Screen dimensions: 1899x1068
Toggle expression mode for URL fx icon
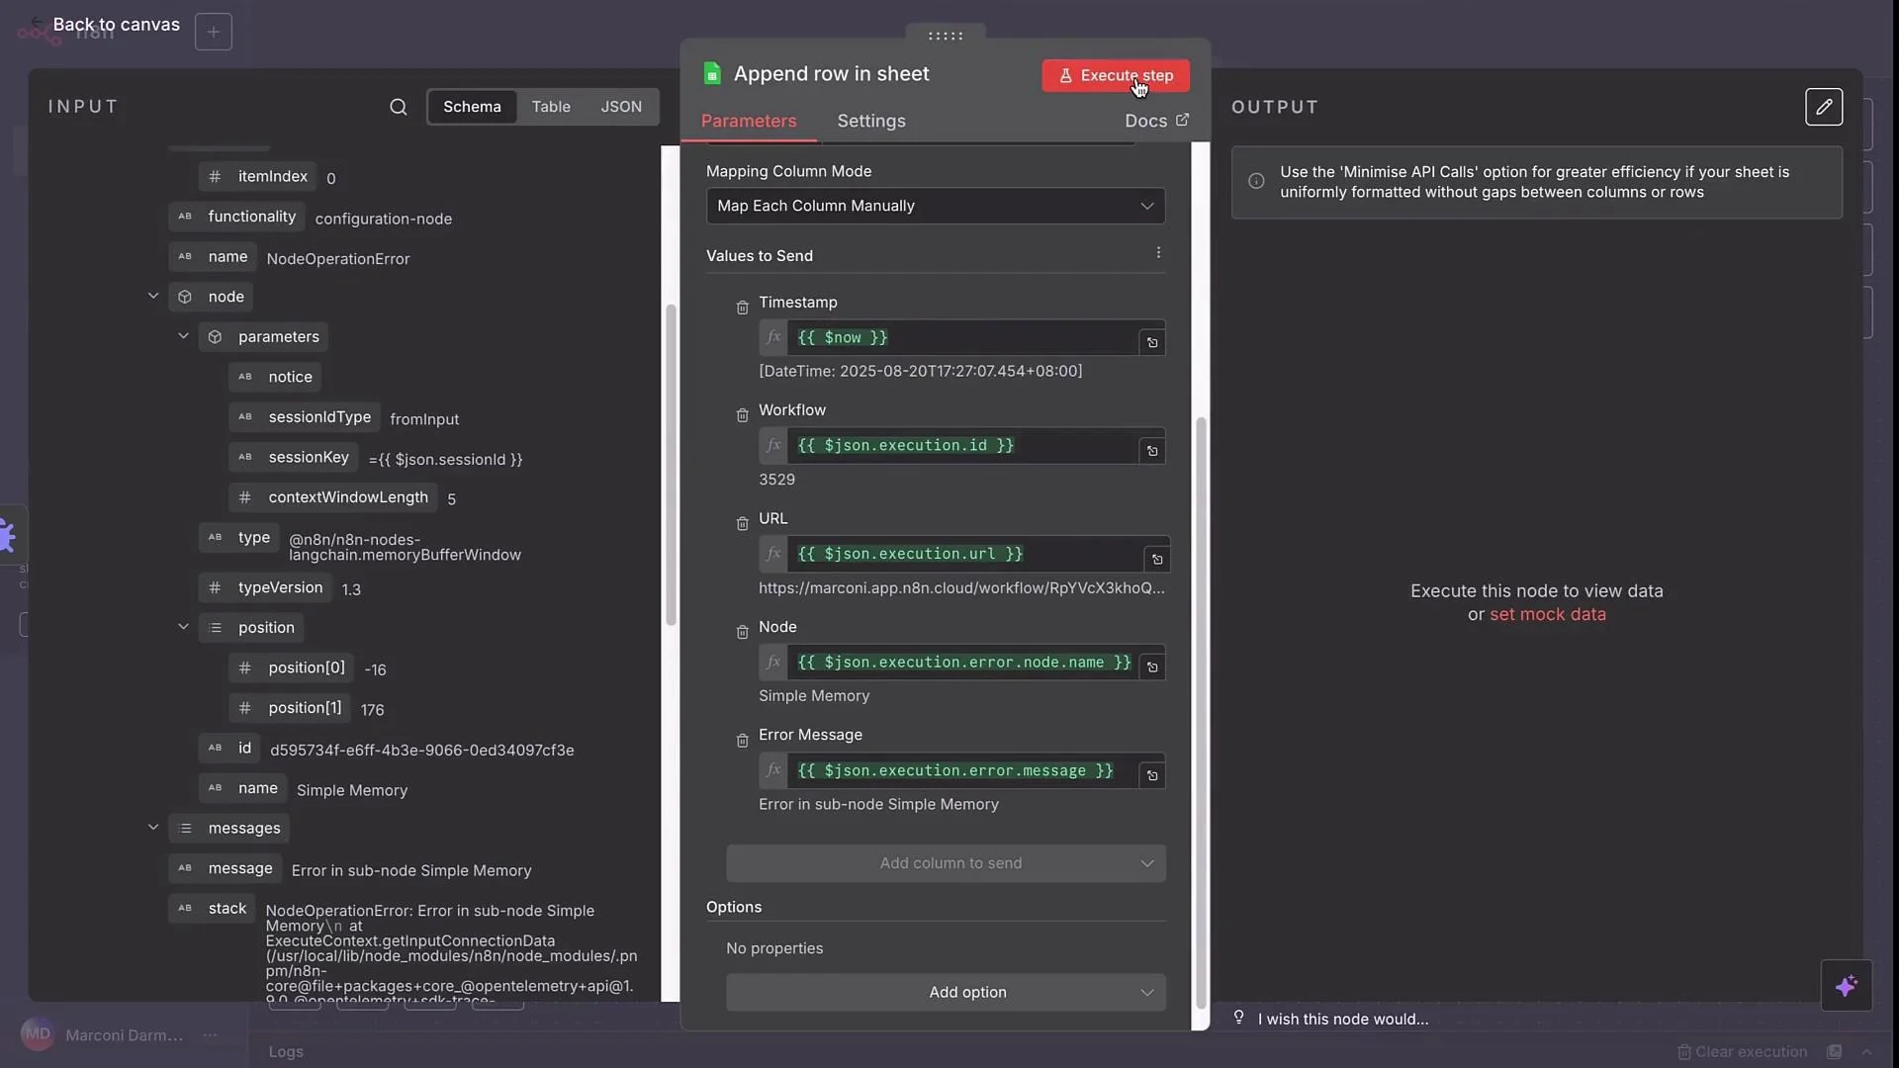[x=773, y=554]
